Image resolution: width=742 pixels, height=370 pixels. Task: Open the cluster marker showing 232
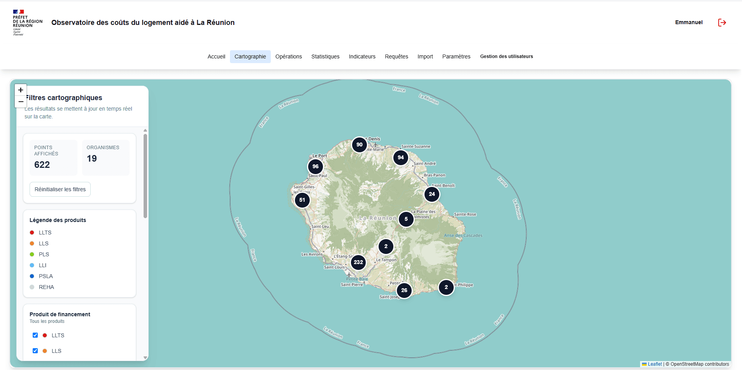(x=358, y=262)
